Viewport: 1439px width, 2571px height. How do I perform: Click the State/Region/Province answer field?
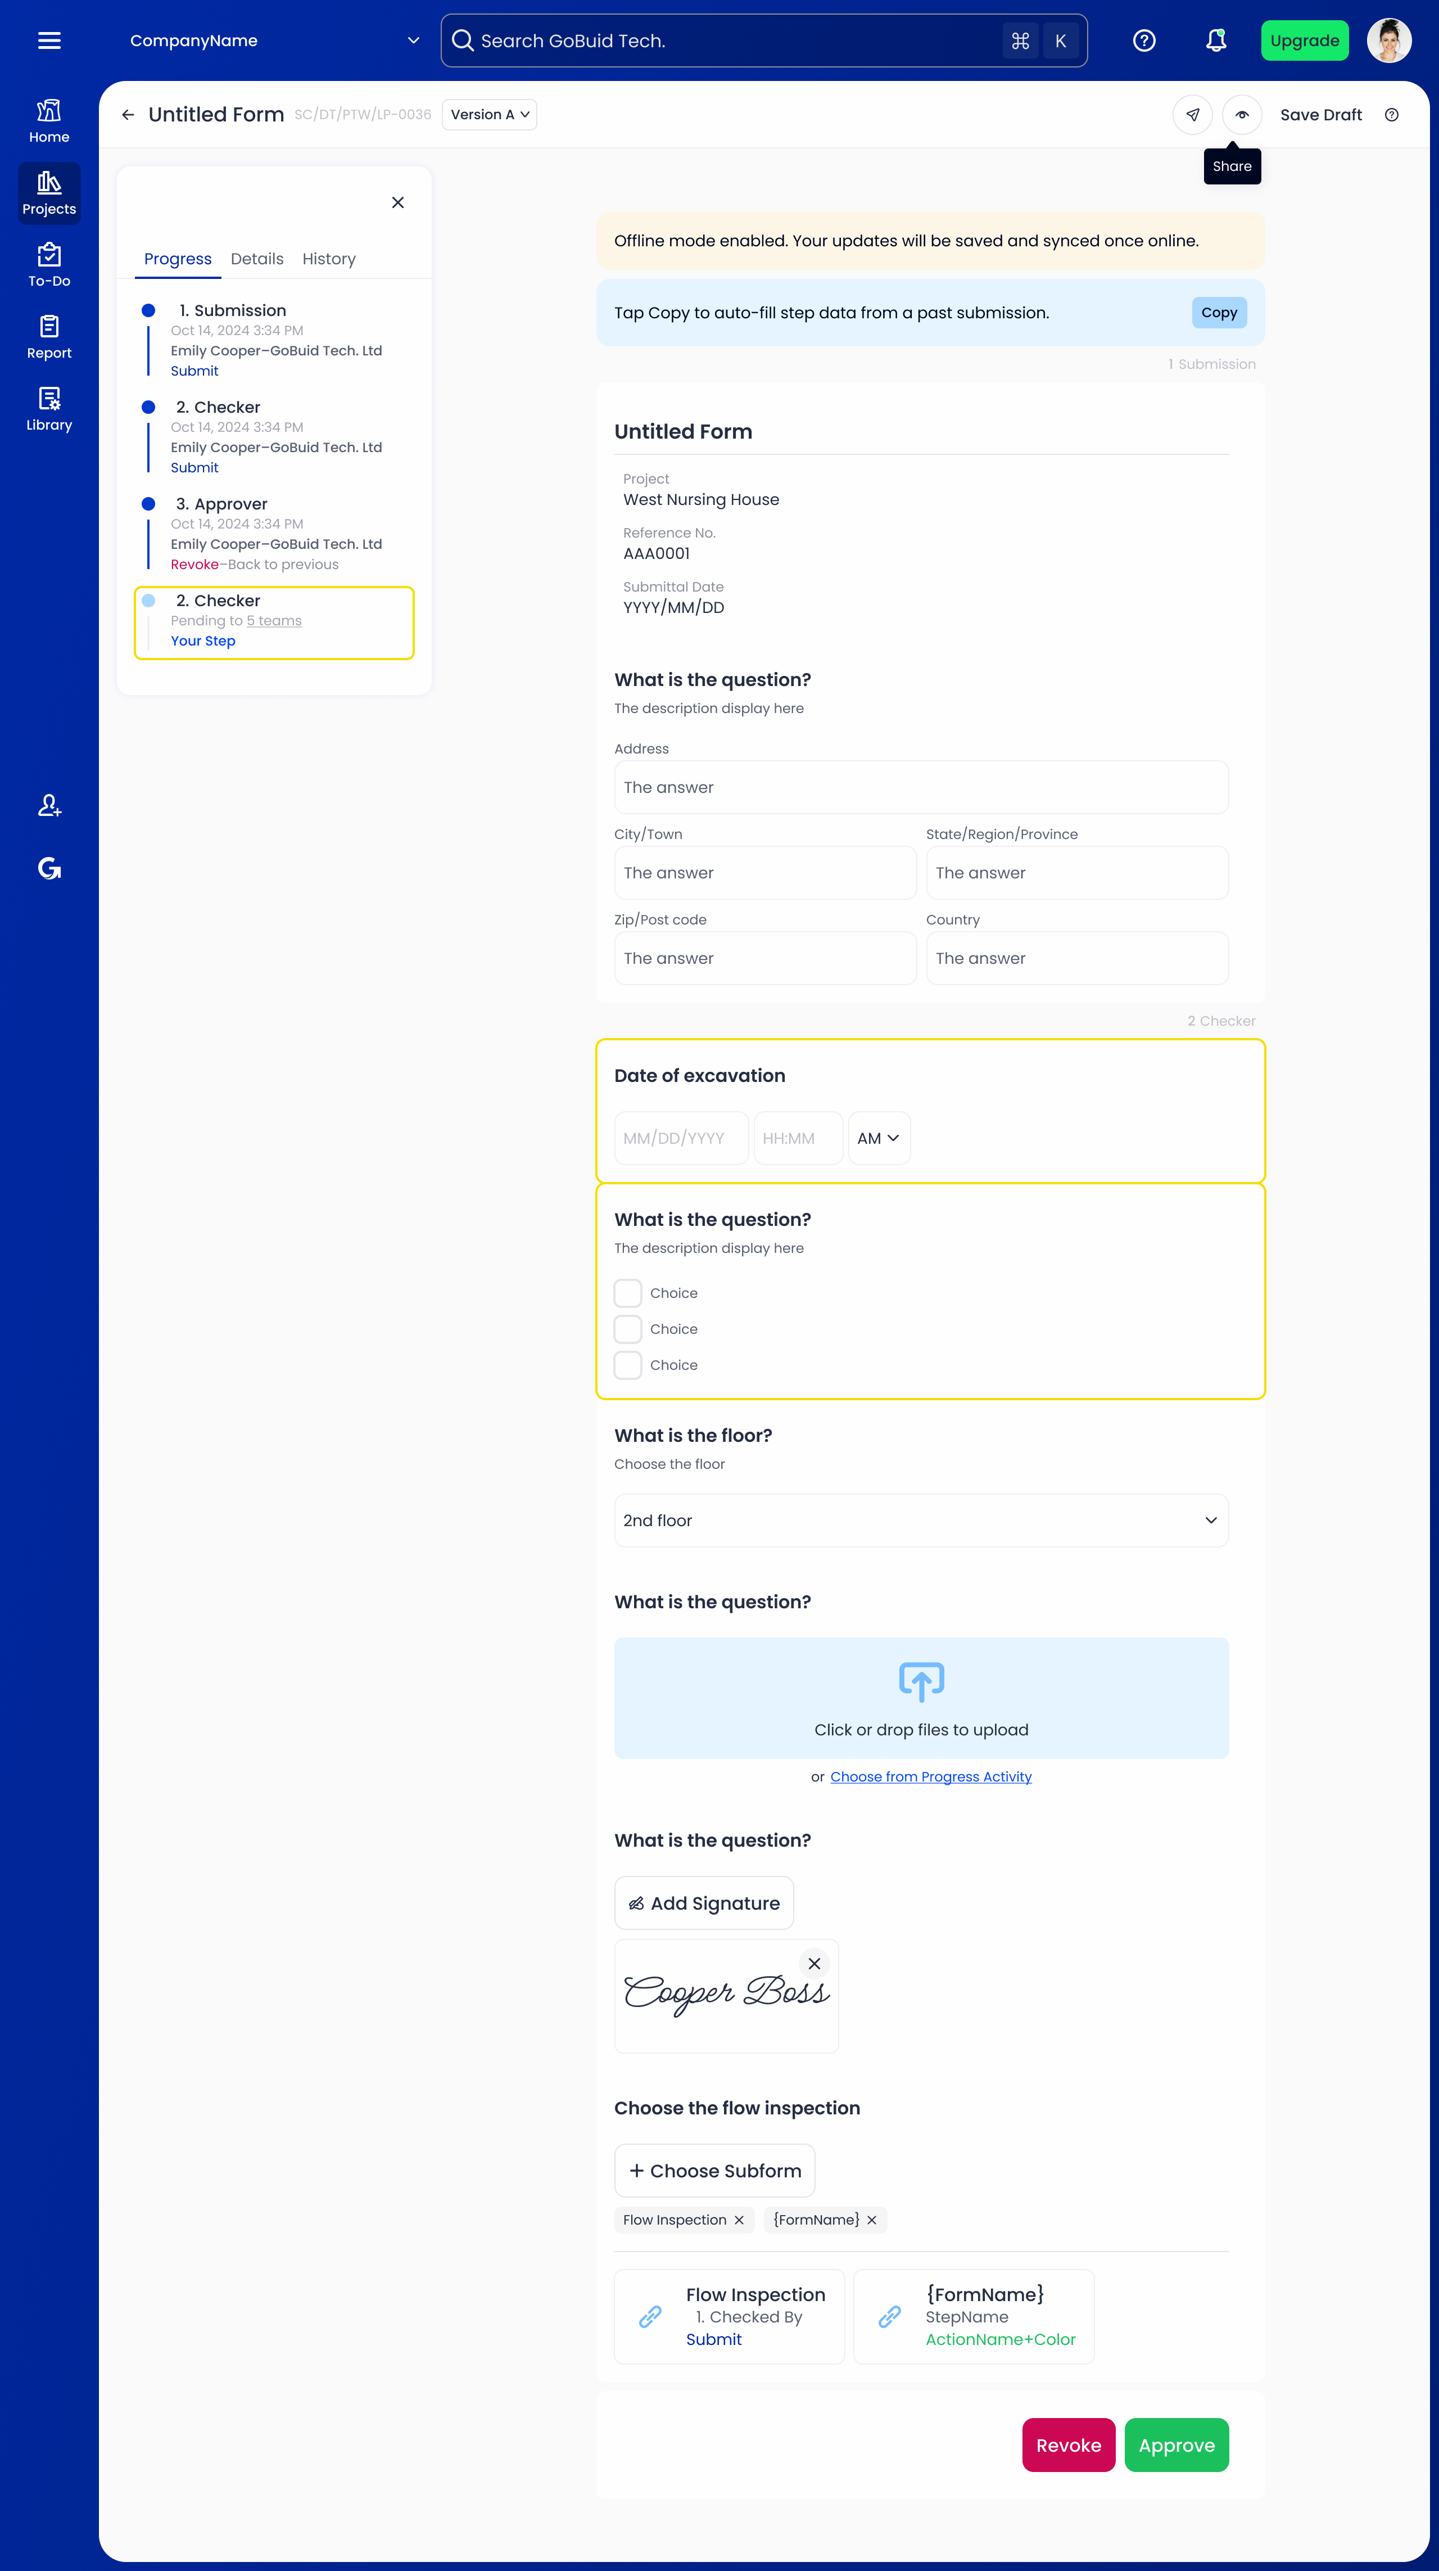(1078, 873)
